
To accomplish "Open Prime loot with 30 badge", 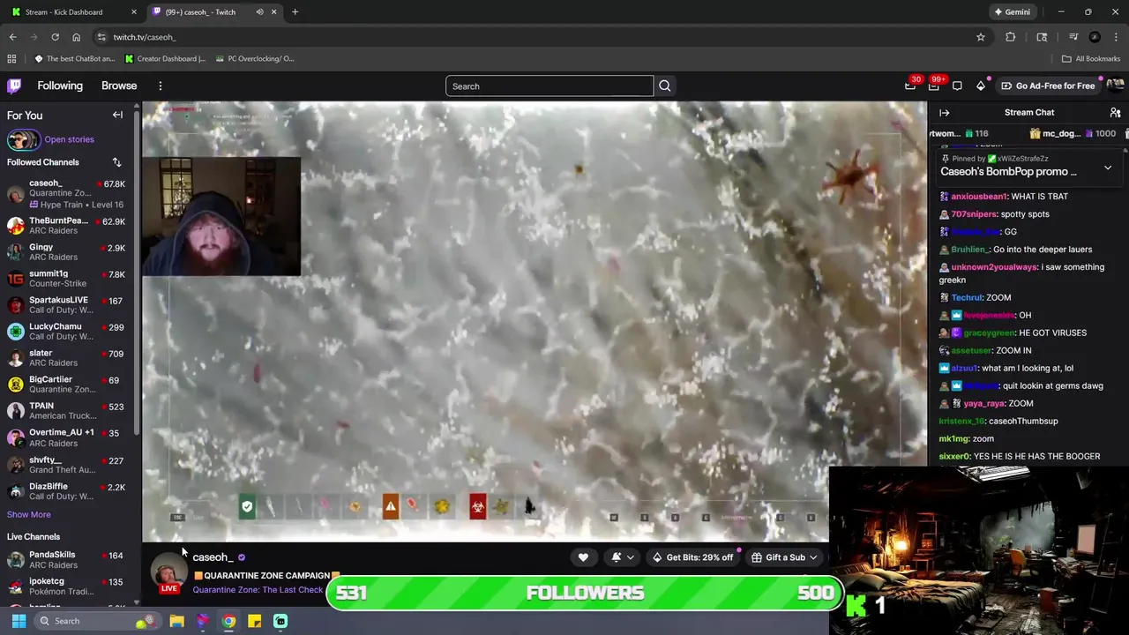I will point(910,86).
